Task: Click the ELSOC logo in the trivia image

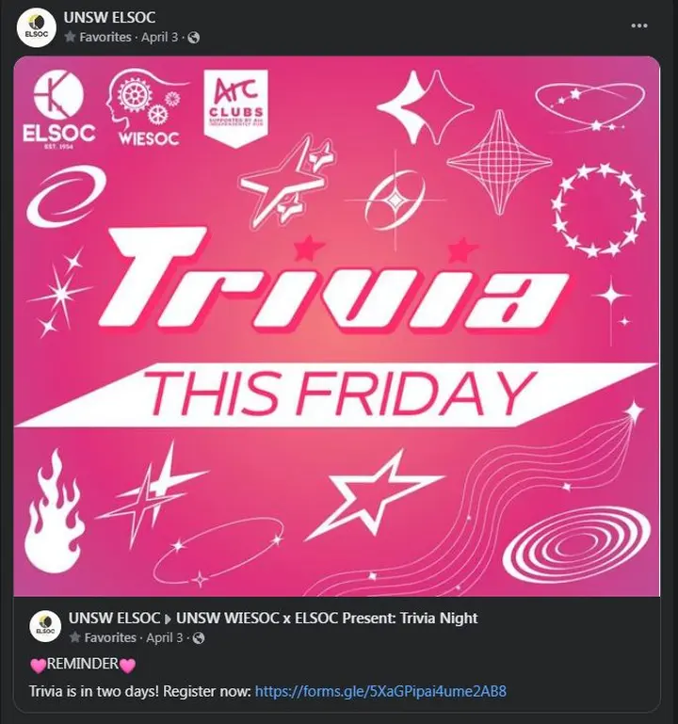Action: coord(57,110)
